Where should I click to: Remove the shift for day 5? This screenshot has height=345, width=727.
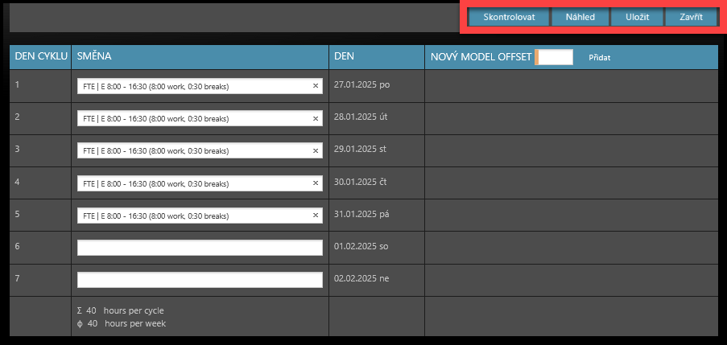[x=316, y=216]
